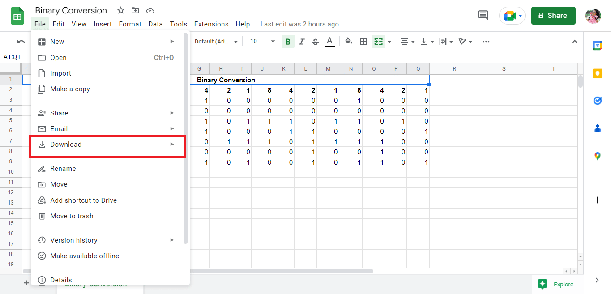
Task: Select Move to trash
Action: pos(107,216)
